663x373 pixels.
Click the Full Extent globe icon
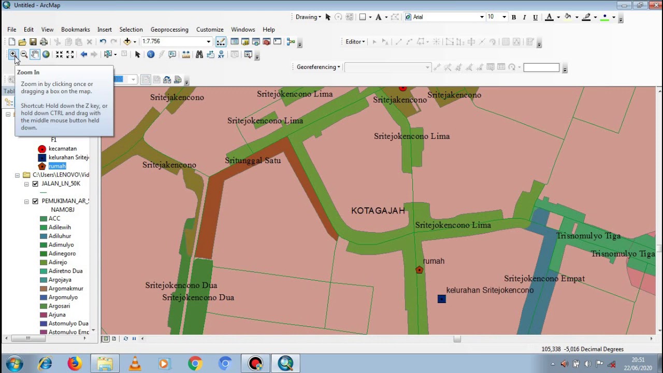pos(46,54)
